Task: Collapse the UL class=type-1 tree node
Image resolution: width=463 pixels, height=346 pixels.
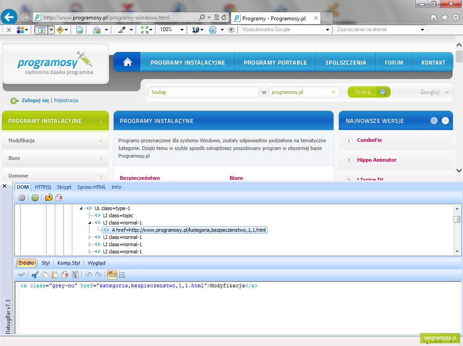Action: click(x=81, y=208)
